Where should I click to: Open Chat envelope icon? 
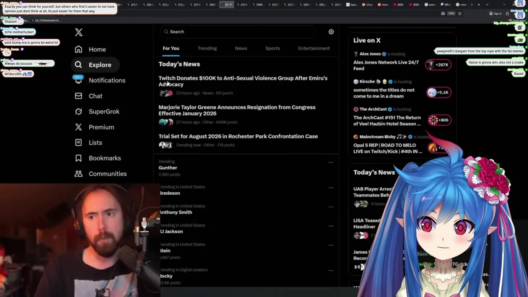(78, 96)
